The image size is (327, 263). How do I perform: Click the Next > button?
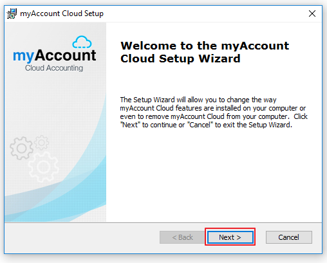[230, 237]
